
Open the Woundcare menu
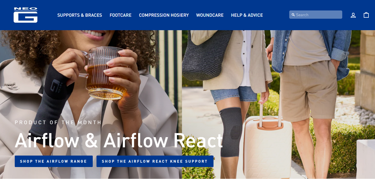point(210,15)
